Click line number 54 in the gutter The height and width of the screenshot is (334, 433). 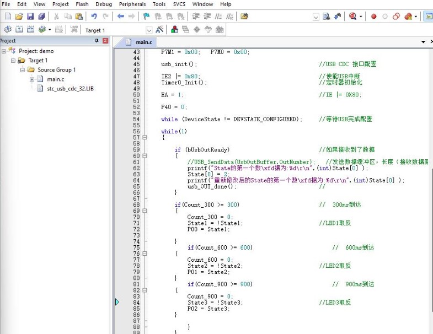coord(136,119)
